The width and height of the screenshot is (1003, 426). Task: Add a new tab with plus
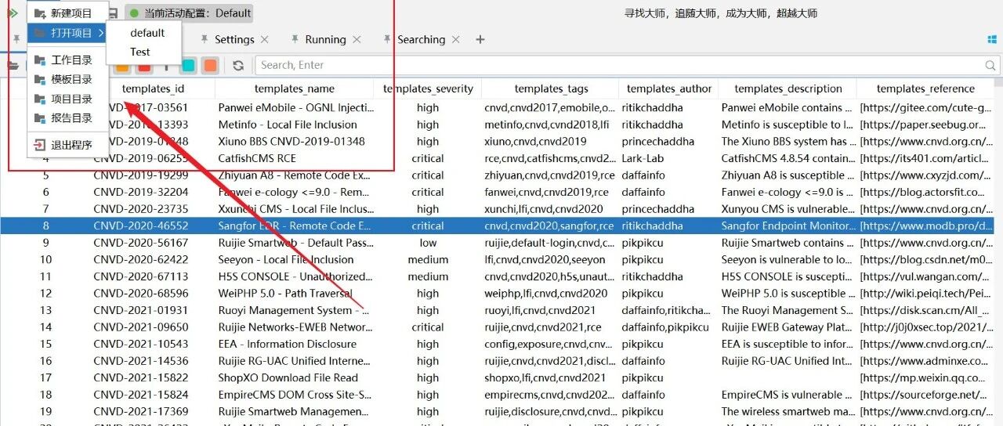click(x=480, y=39)
